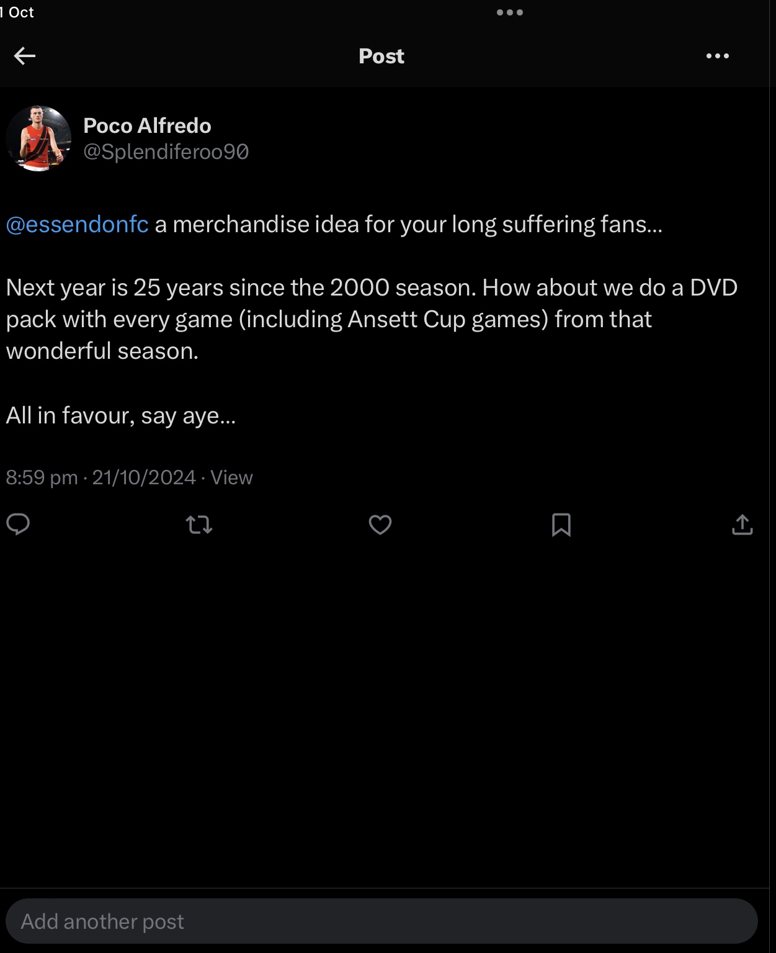Open the @Splendiferoo90 handle
The width and height of the screenshot is (776, 953).
(x=166, y=152)
